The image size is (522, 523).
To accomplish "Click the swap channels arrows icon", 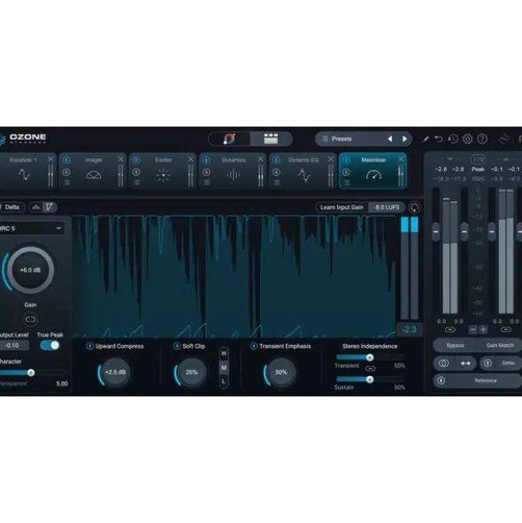I will point(465,363).
